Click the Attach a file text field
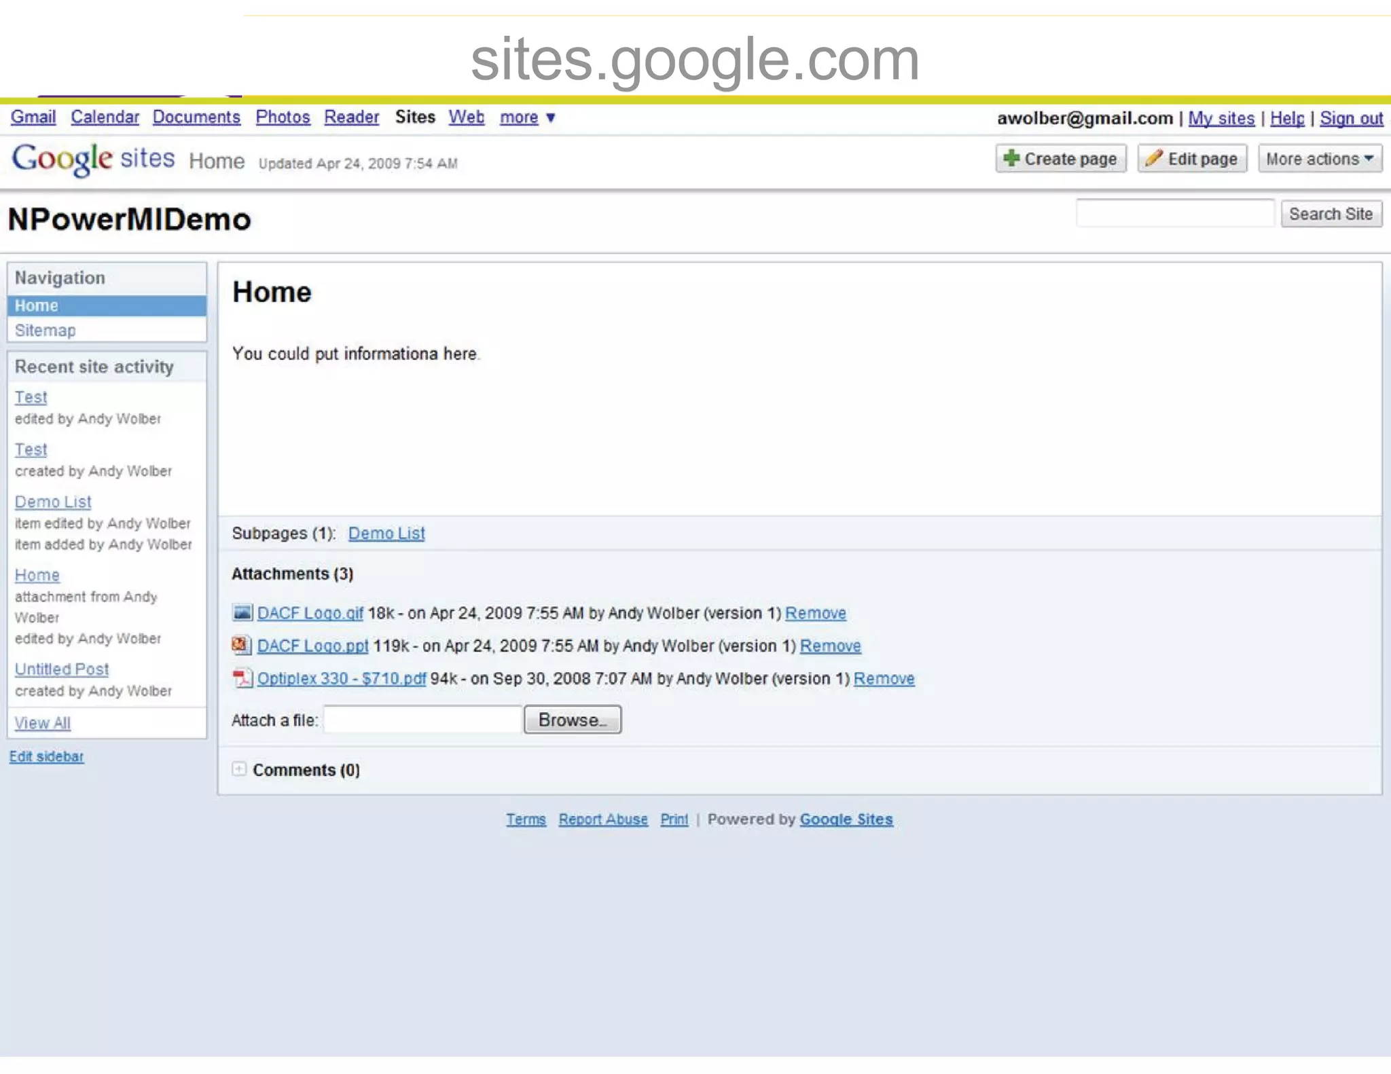 click(422, 720)
